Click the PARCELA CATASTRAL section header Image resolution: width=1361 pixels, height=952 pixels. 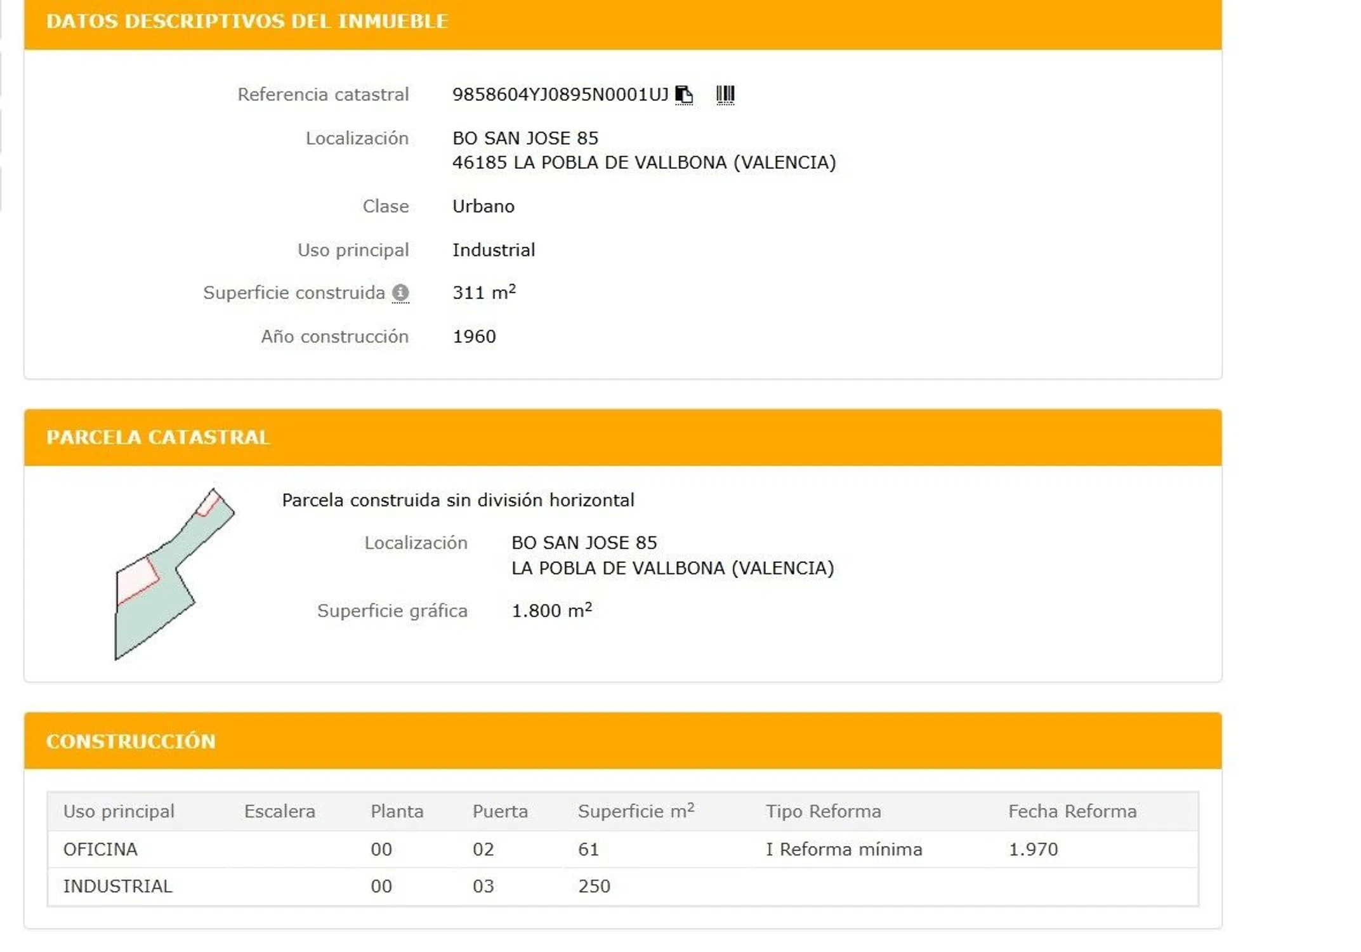click(158, 437)
